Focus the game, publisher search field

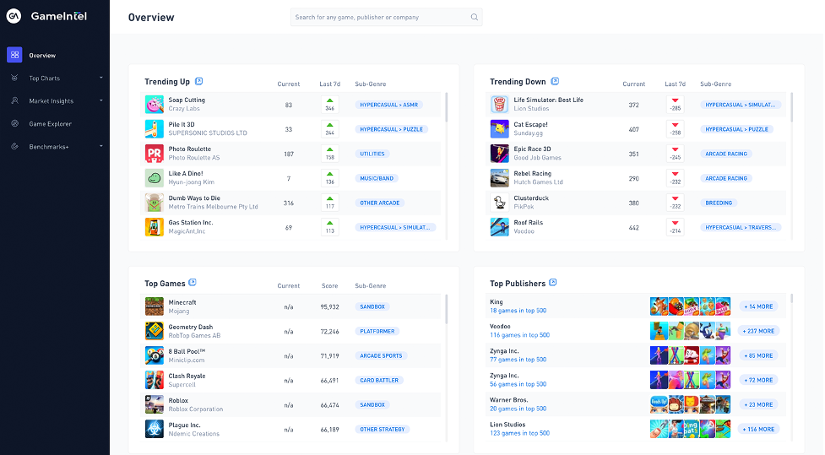tap(380, 17)
